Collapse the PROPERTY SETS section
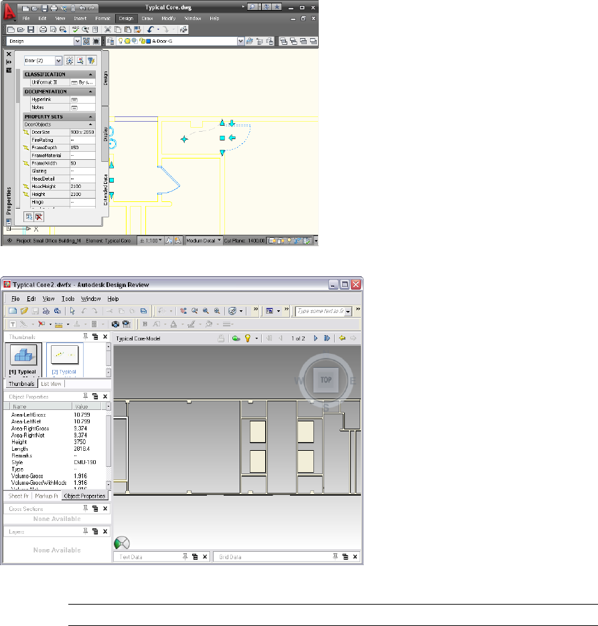This screenshot has height=626, width=598. tap(91, 117)
